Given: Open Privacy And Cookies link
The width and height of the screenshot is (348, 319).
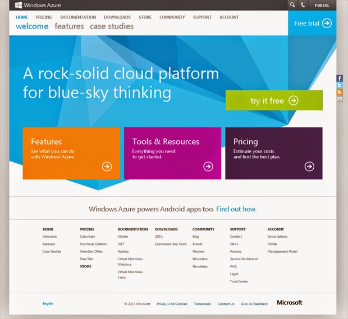Looking at the screenshot, I should (x=172, y=304).
